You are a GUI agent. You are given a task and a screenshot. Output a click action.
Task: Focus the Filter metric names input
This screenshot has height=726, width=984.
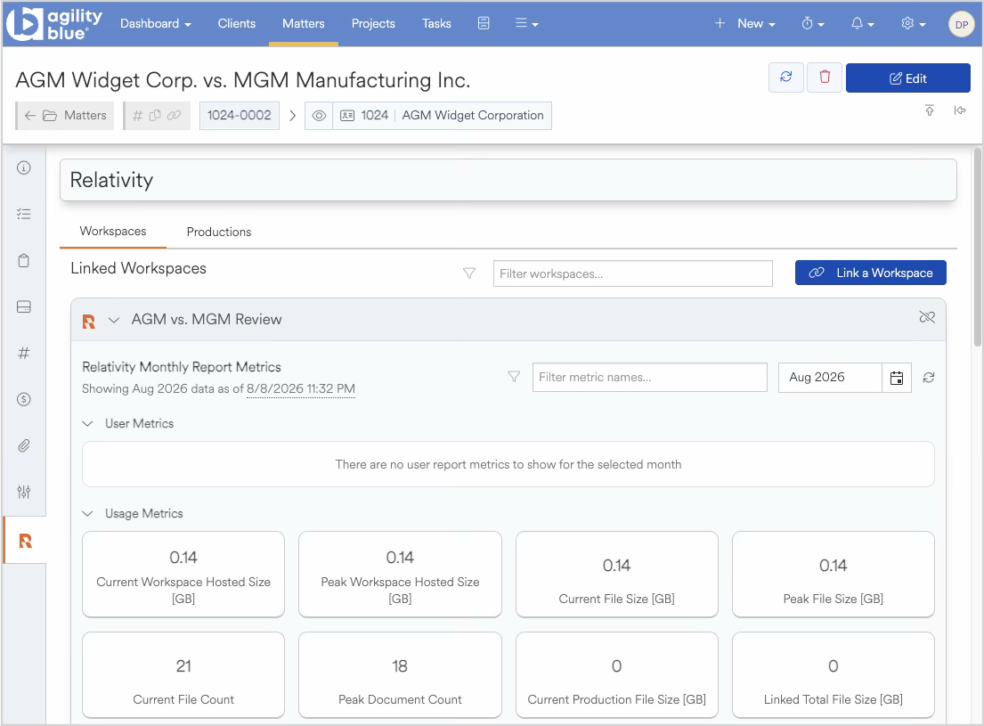649,378
